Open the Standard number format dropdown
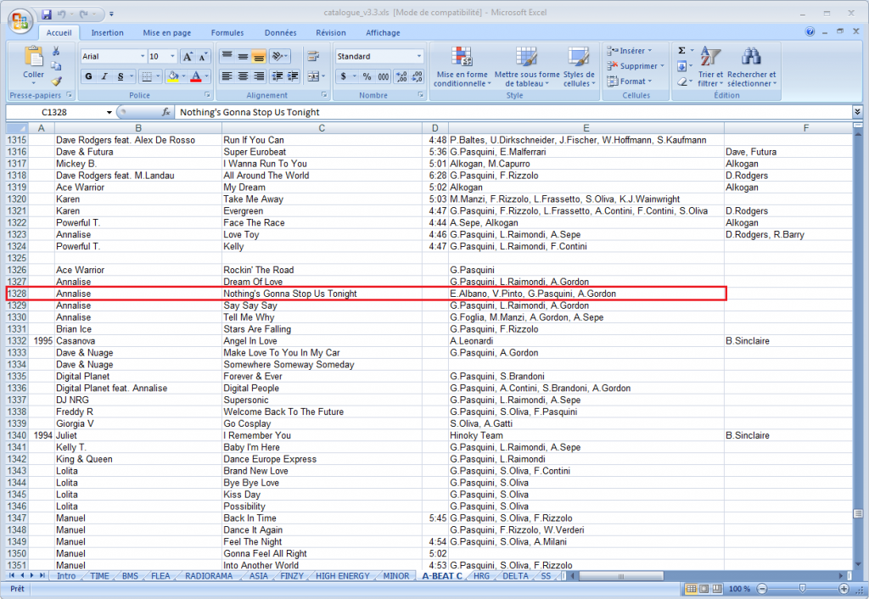Viewport: 869px width, 599px height. pyautogui.click(x=419, y=57)
